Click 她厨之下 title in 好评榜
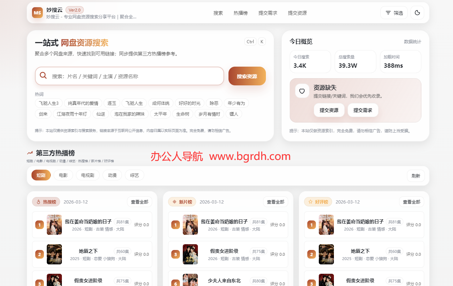Image resolution: width=453 pixels, height=286 pixels. 360,251
